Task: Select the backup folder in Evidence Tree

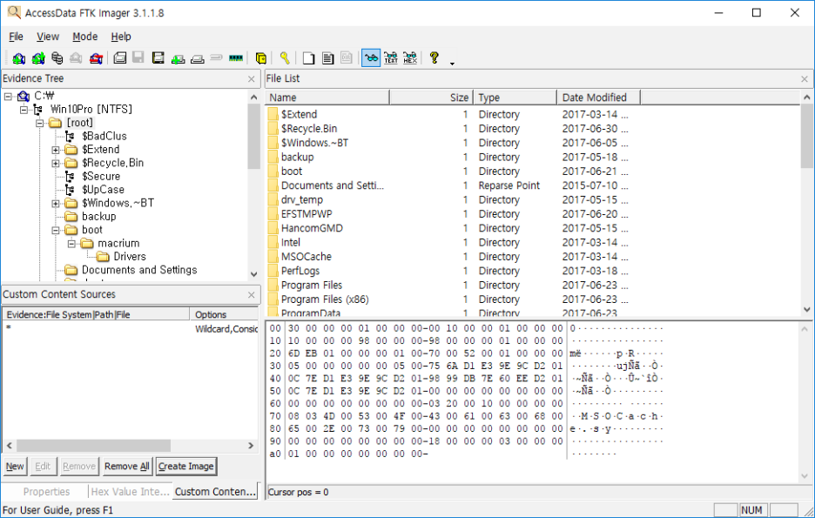Action: [x=98, y=216]
